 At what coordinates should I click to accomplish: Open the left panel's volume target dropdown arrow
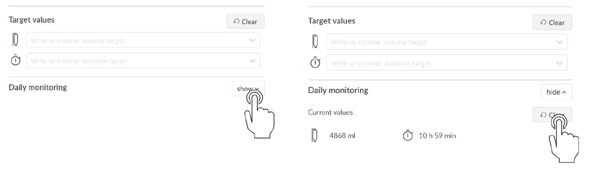(x=252, y=40)
